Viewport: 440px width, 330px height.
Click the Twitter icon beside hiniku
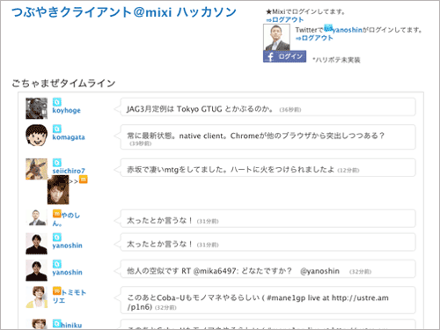[x=57, y=324]
